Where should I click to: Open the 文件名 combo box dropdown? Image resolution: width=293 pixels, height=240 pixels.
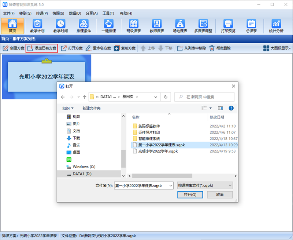171,186
